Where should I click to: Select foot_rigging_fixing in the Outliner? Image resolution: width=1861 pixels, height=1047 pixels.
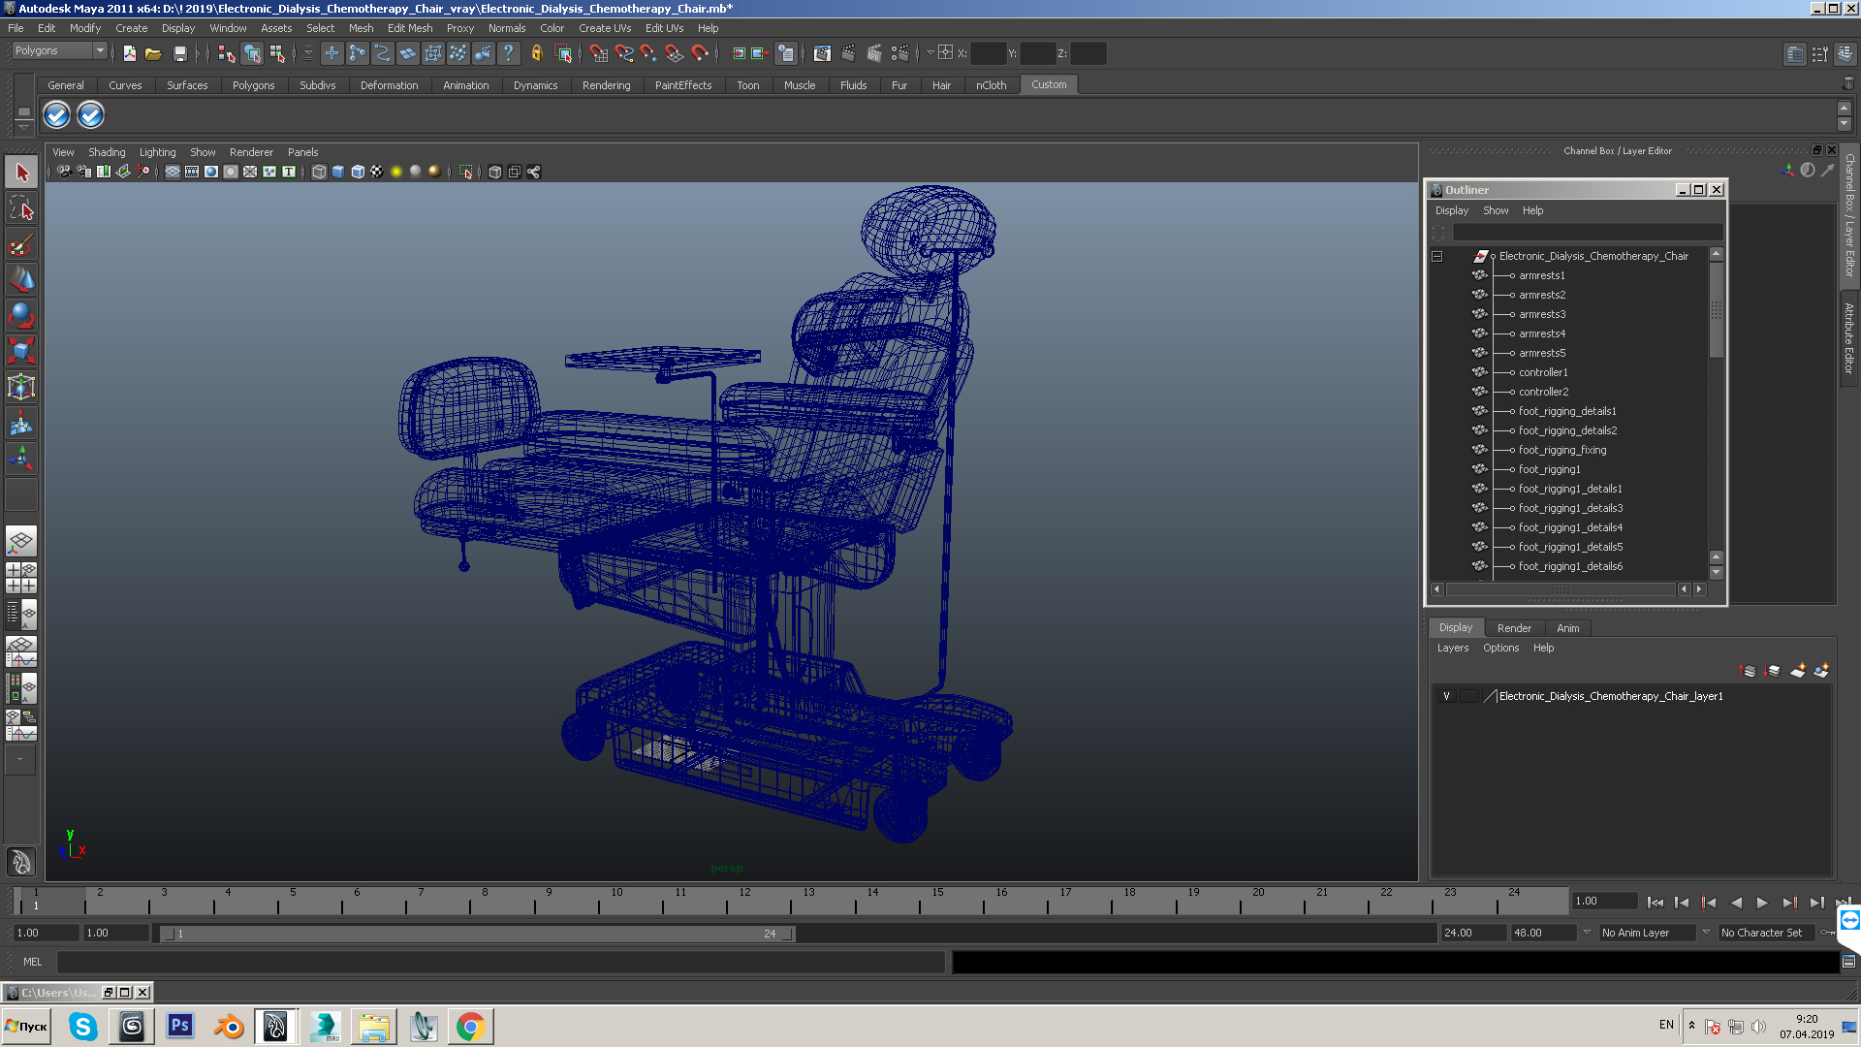(1561, 450)
